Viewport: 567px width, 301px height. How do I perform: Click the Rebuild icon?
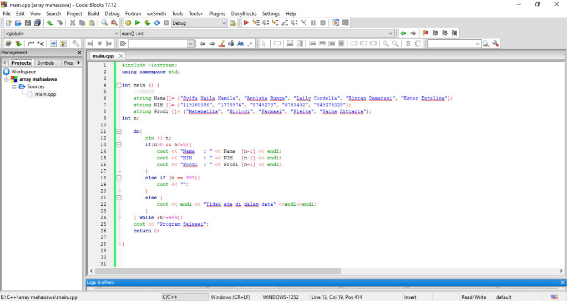[x=156, y=23]
